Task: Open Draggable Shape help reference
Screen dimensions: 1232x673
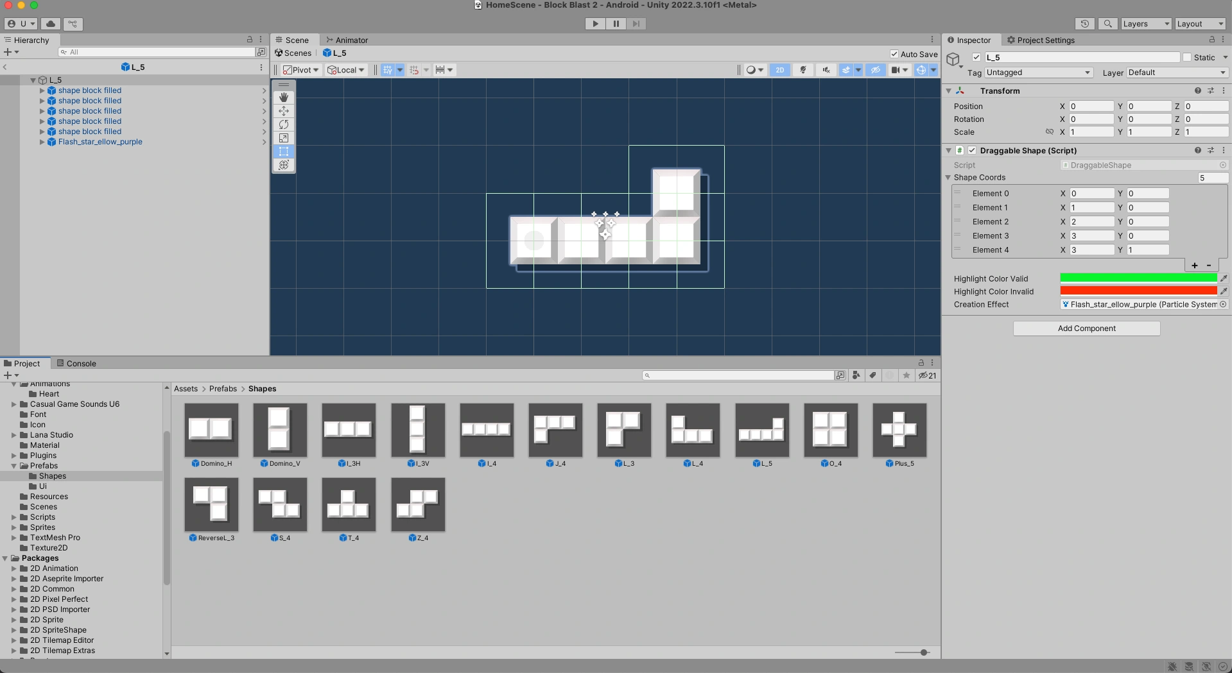Action: coord(1197,150)
